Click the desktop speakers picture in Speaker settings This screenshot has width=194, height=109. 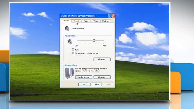(69, 73)
